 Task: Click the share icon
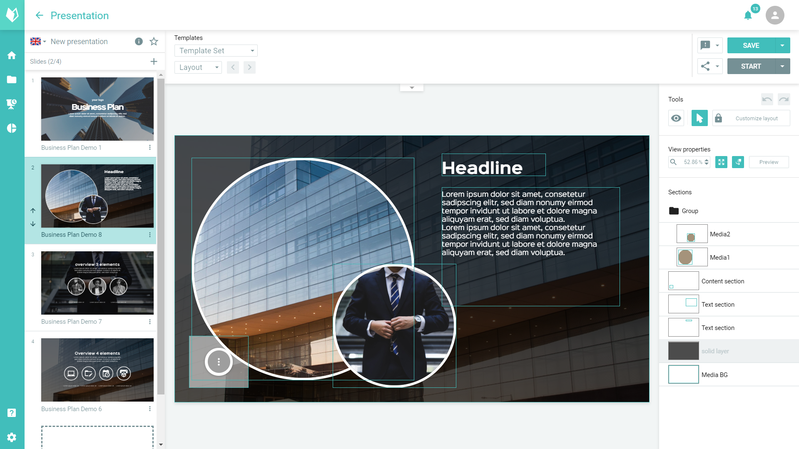pyautogui.click(x=705, y=66)
